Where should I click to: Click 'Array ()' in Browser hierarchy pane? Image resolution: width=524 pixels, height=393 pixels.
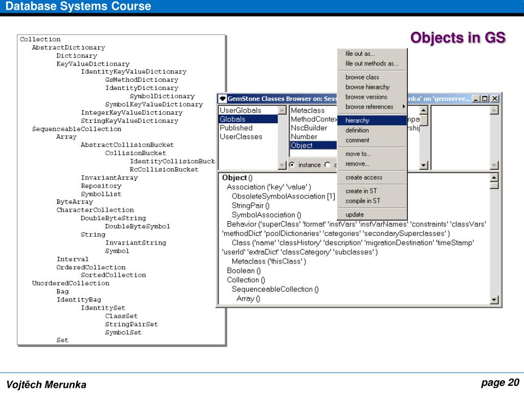click(x=248, y=298)
